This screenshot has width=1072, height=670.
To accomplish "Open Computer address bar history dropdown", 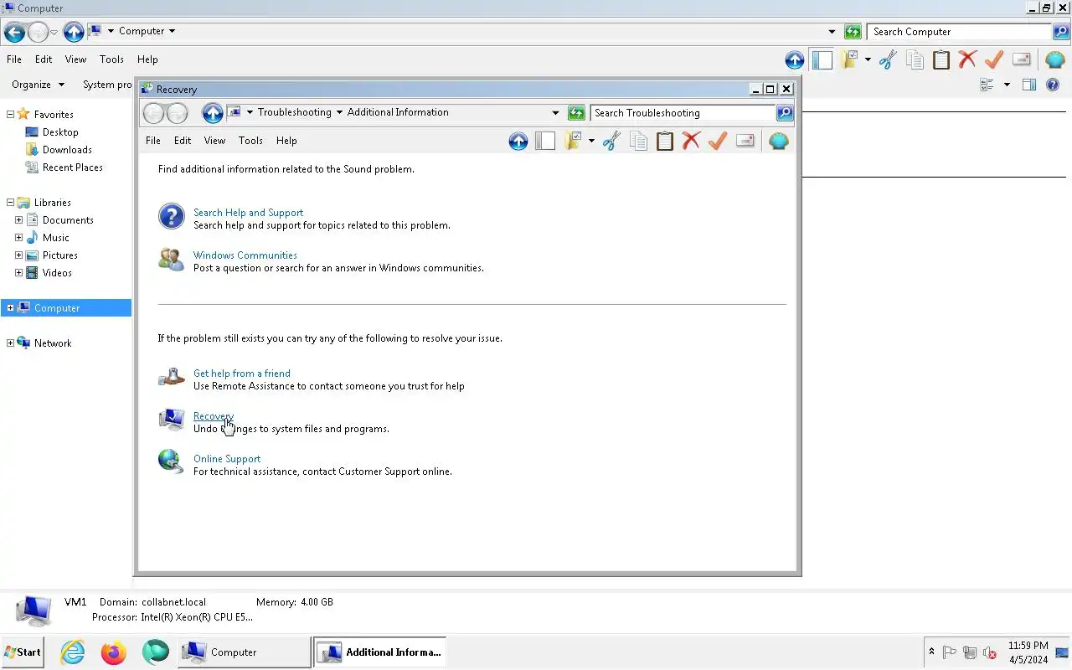I will point(832,32).
